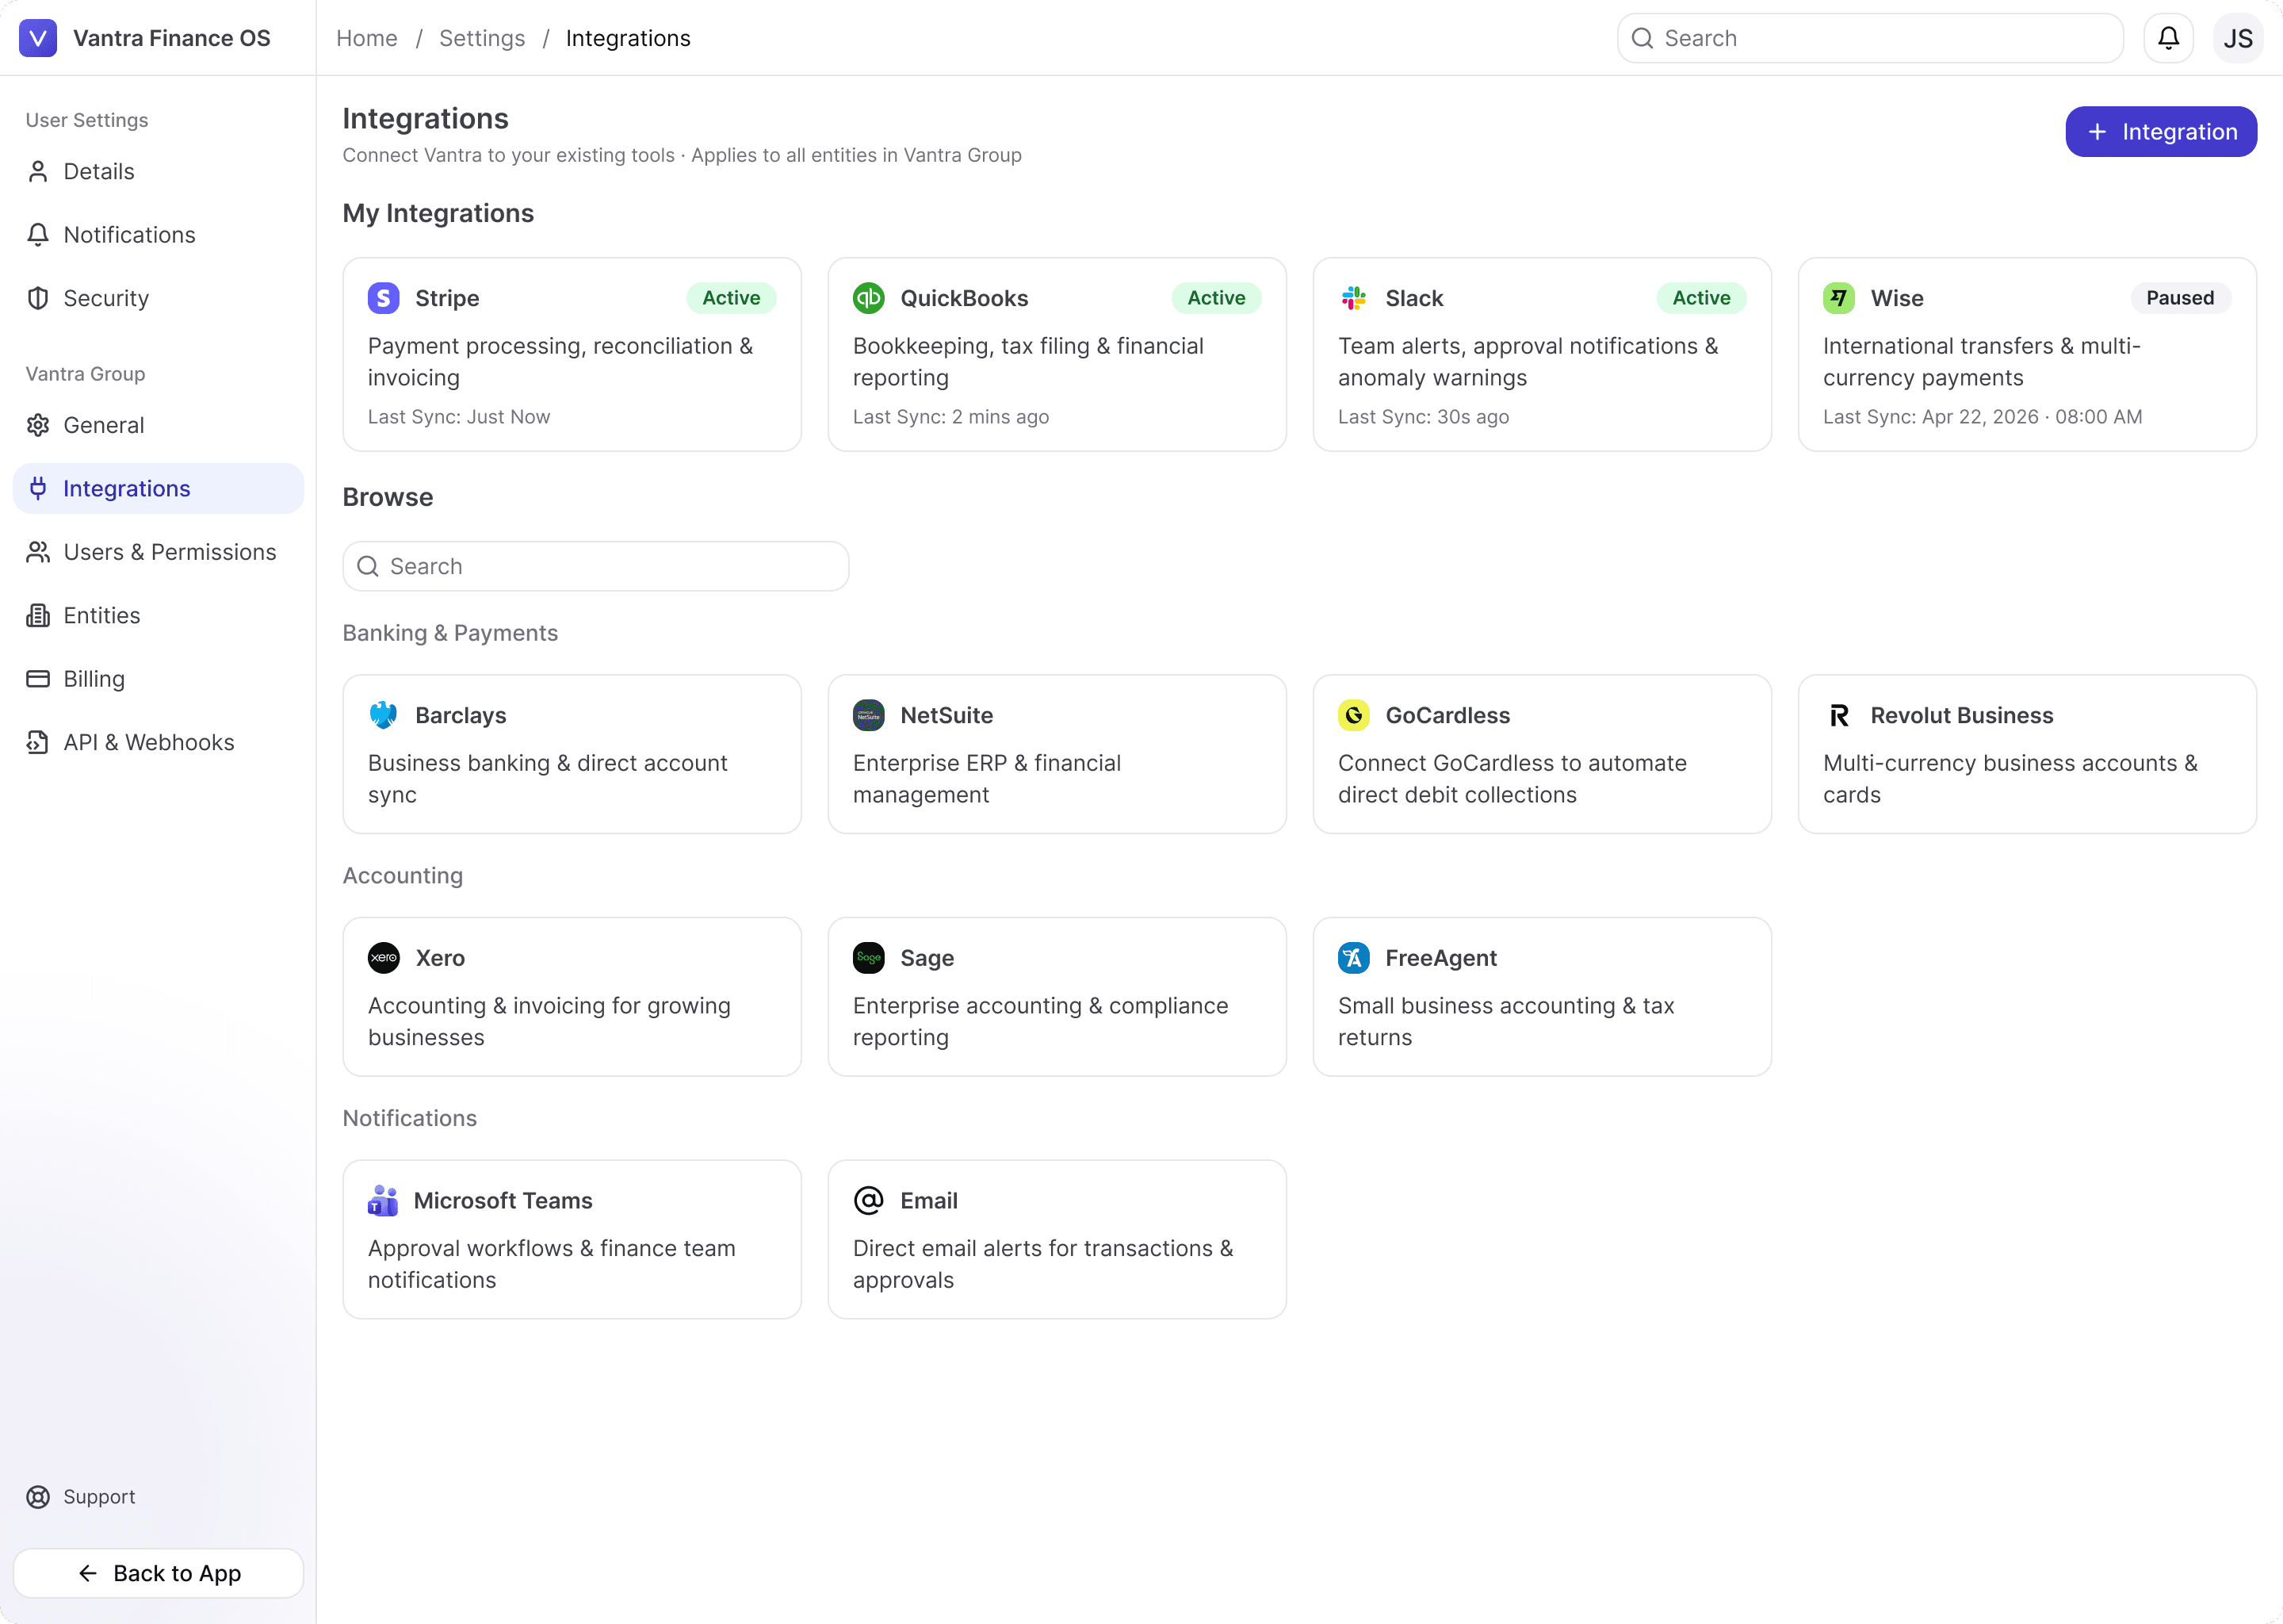This screenshot has width=2283, height=1624.
Task: Click the Barclays eagle icon
Action: pos(384,715)
